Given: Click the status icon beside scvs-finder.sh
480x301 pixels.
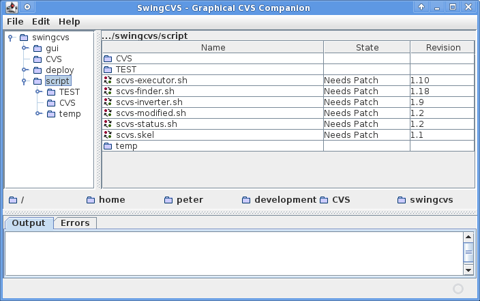Looking at the screenshot, I should [x=108, y=91].
